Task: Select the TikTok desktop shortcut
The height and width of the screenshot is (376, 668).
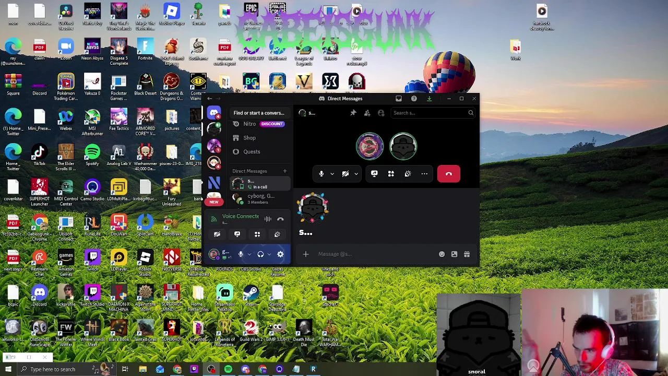Action: click(x=39, y=155)
